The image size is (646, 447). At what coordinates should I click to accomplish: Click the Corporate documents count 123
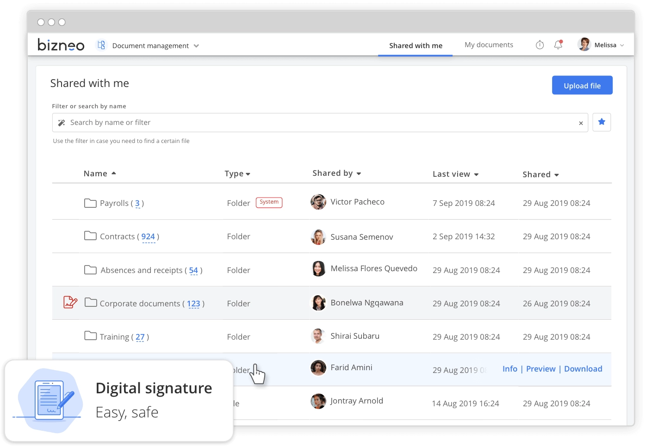[x=193, y=304]
